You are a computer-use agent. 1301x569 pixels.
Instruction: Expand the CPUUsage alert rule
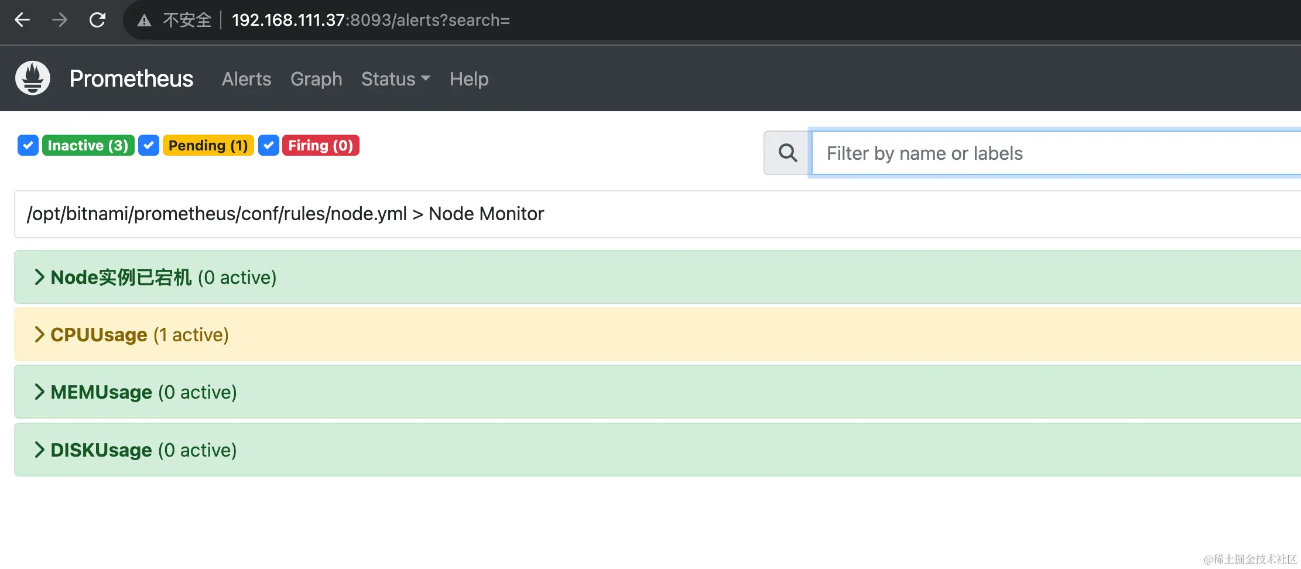click(658, 335)
